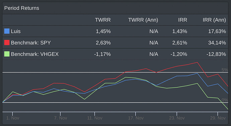Click the 7. Nov axis tick
Image resolution: width=231 pixels, height=126 pixels.
point(60,118)
